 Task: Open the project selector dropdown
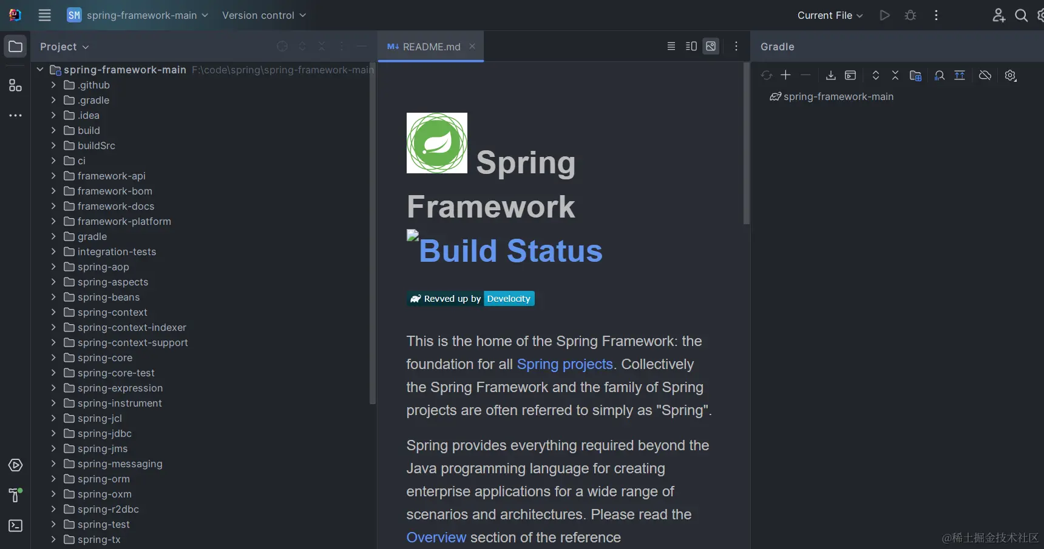click(x=138, y=15)
